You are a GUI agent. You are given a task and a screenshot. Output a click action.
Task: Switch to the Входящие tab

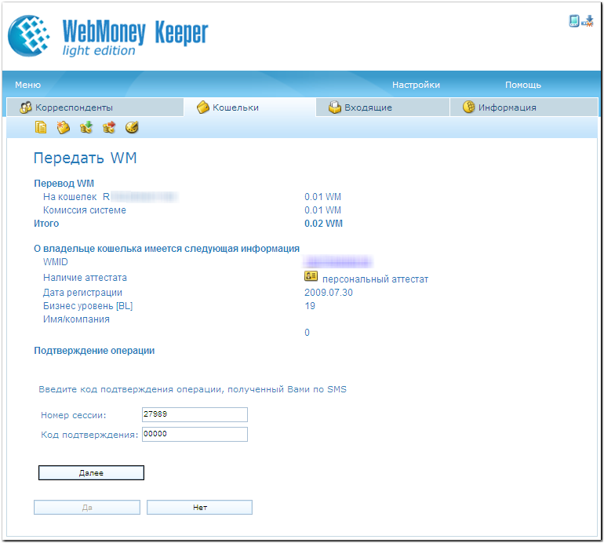tap(383, 108)
